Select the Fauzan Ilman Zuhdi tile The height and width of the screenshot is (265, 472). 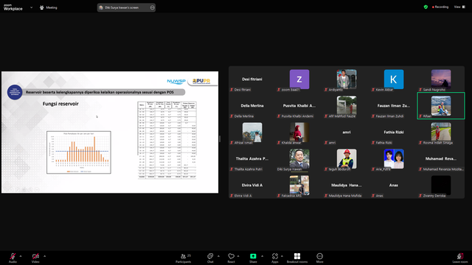pyautogui.click(x=394, y=106)
